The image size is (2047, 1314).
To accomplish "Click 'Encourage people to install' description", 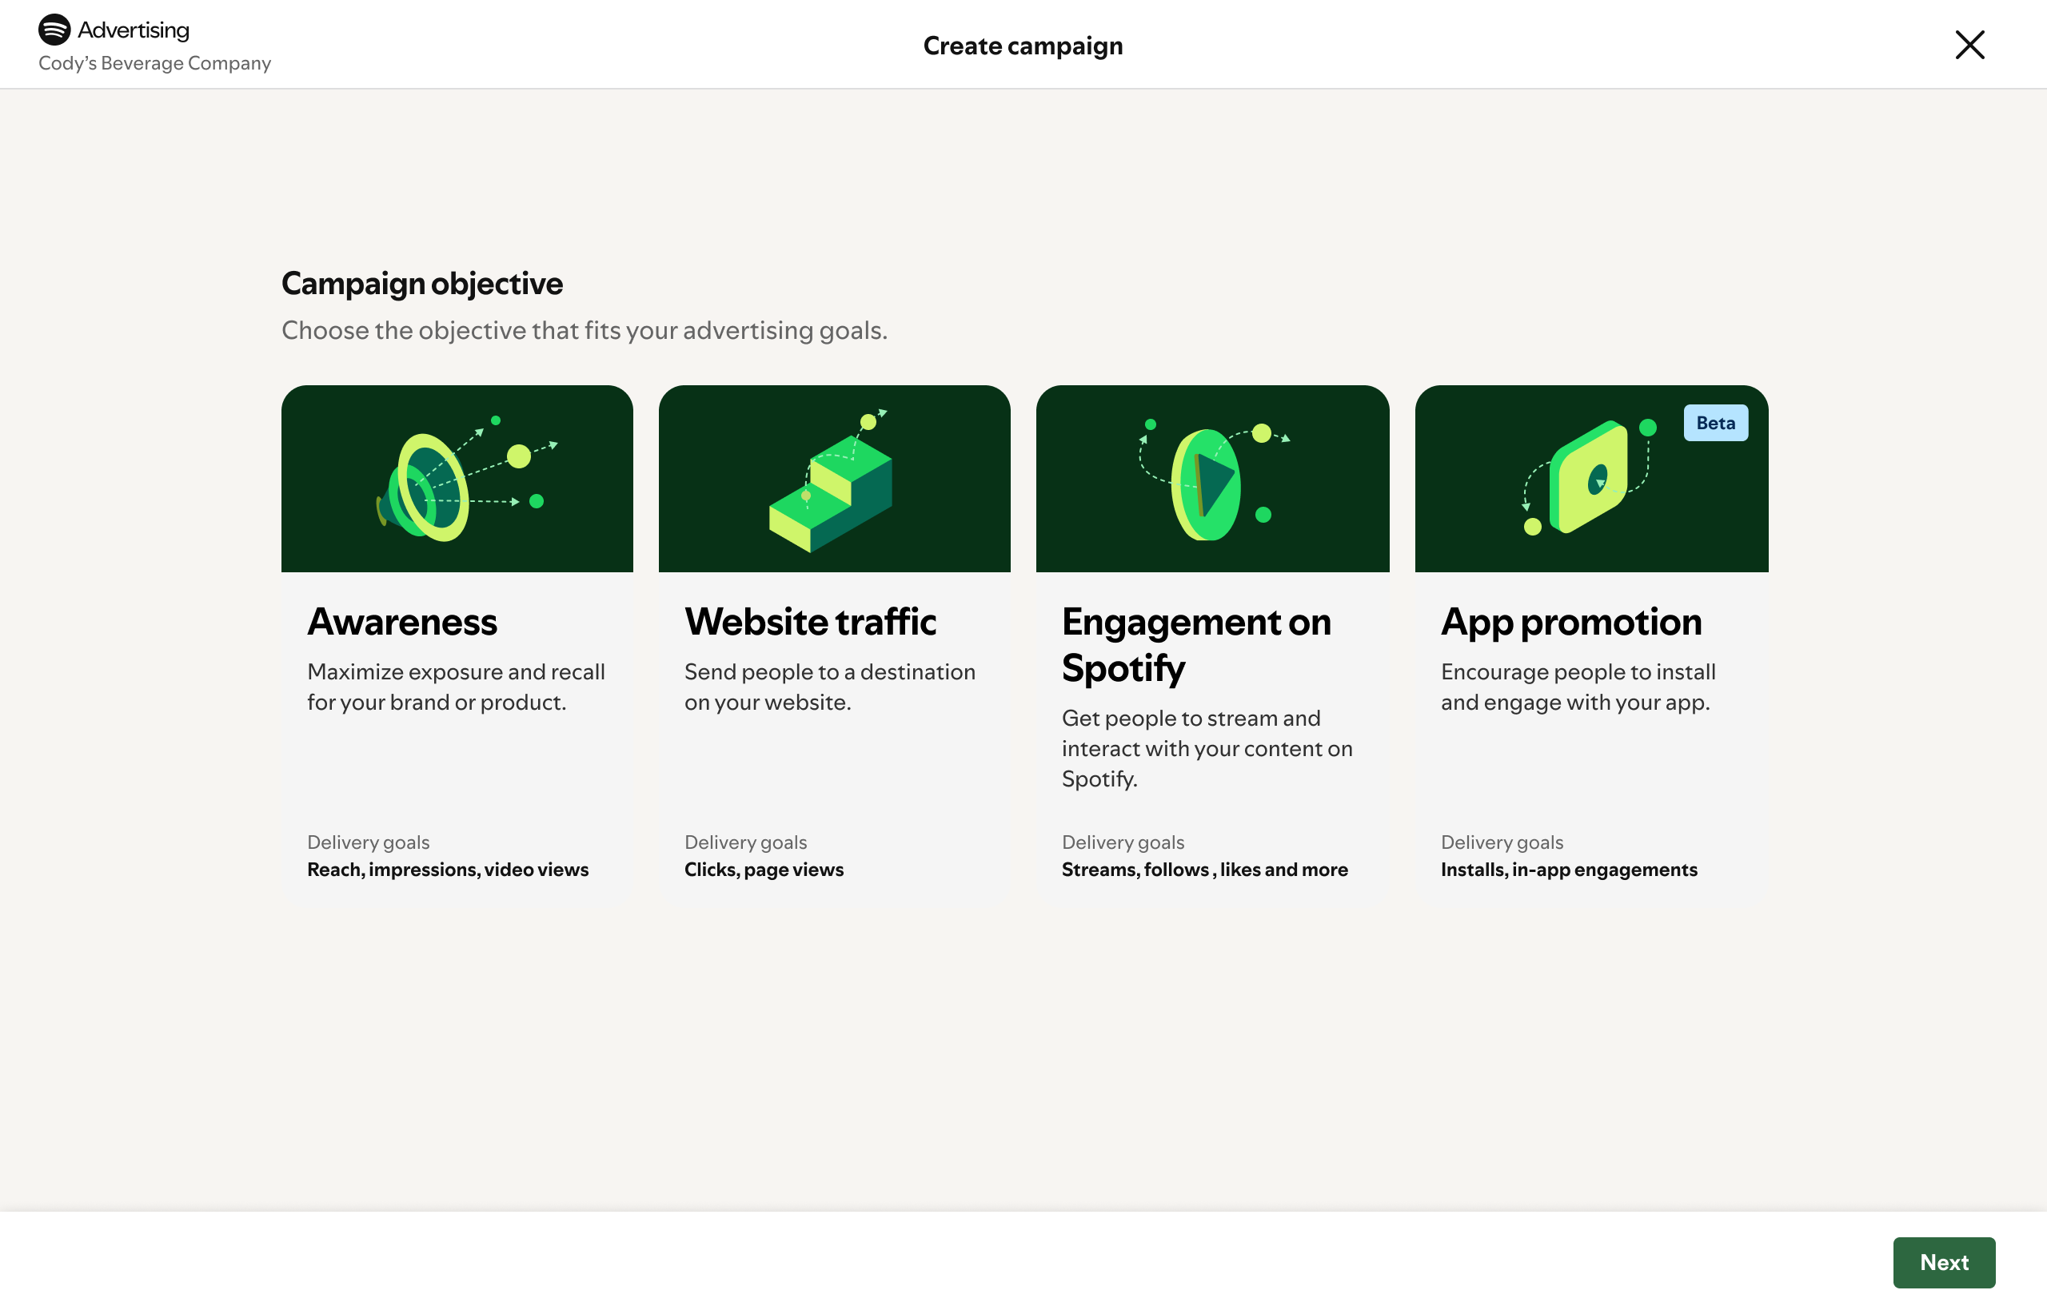I will point(1578,687).
